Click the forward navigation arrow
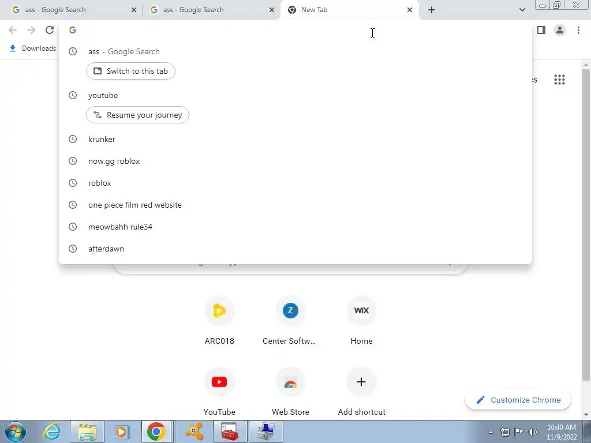Image resolution: width=591 pixels, height=443 pixels. (31, 30)
